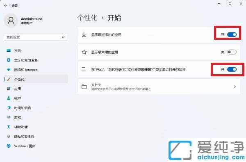The height and width of the screenshot is (162, 246).
Task: Click the Administrator user avatar
Action: point(11,21)
